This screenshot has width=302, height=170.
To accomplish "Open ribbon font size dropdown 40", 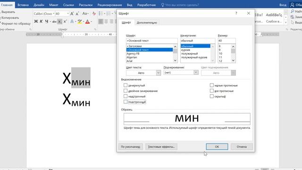I will click(x=68, y=14).
